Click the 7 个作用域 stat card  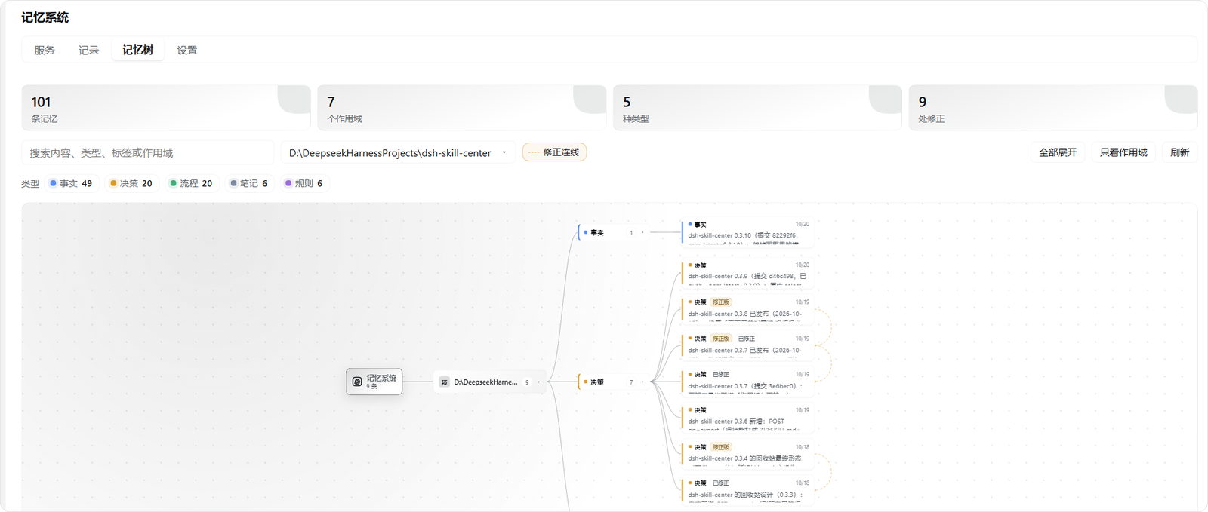pos(462,108)
